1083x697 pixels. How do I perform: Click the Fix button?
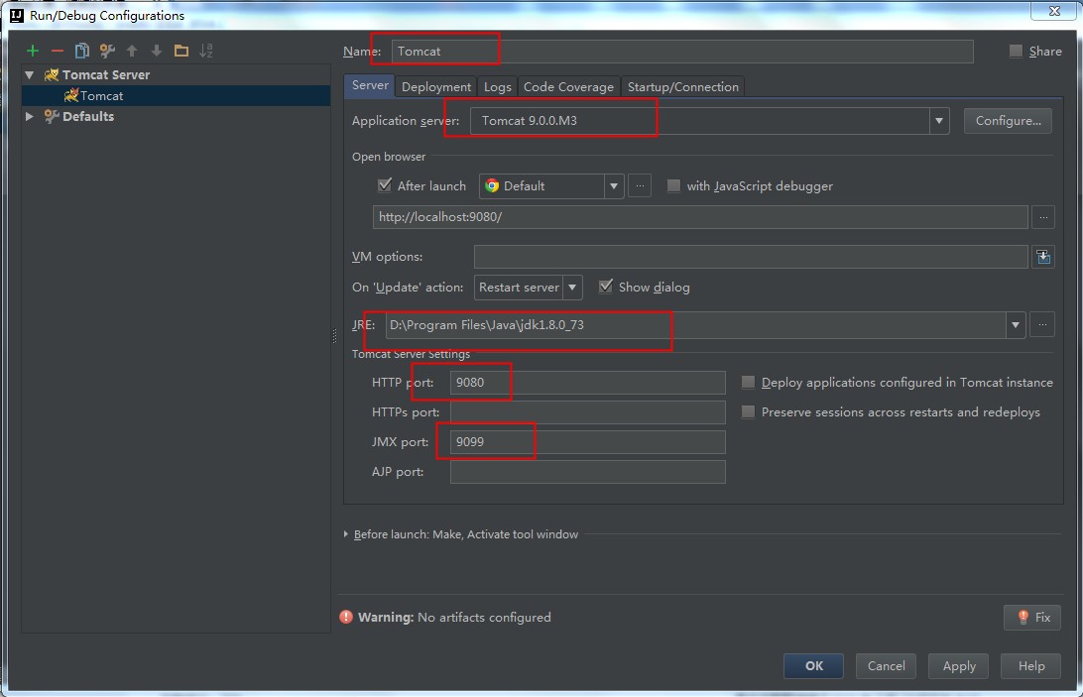[1032, 617]
